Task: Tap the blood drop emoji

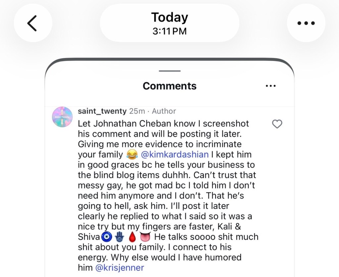Action: coord(132,237)
